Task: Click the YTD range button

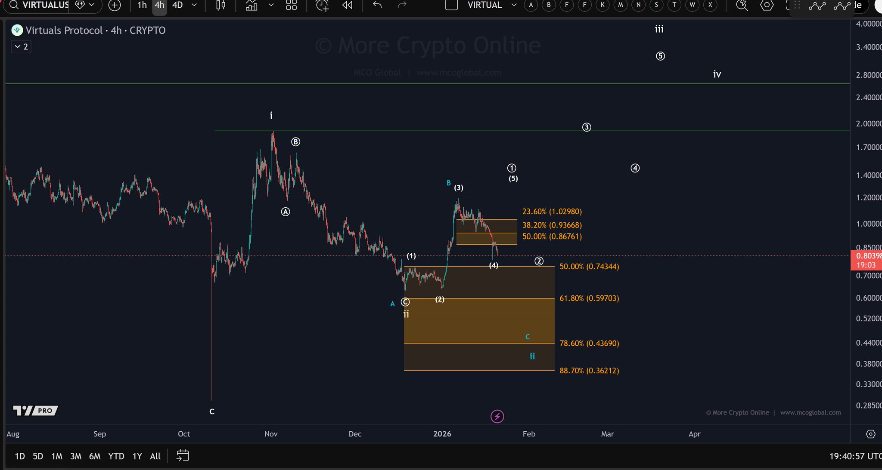Action: pyautogui.click(x=116, y=456)
